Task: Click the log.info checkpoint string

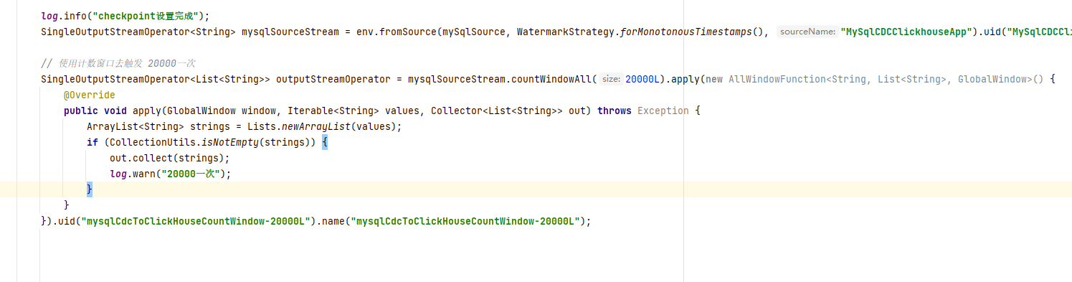Action: click(x=152, y=16)
